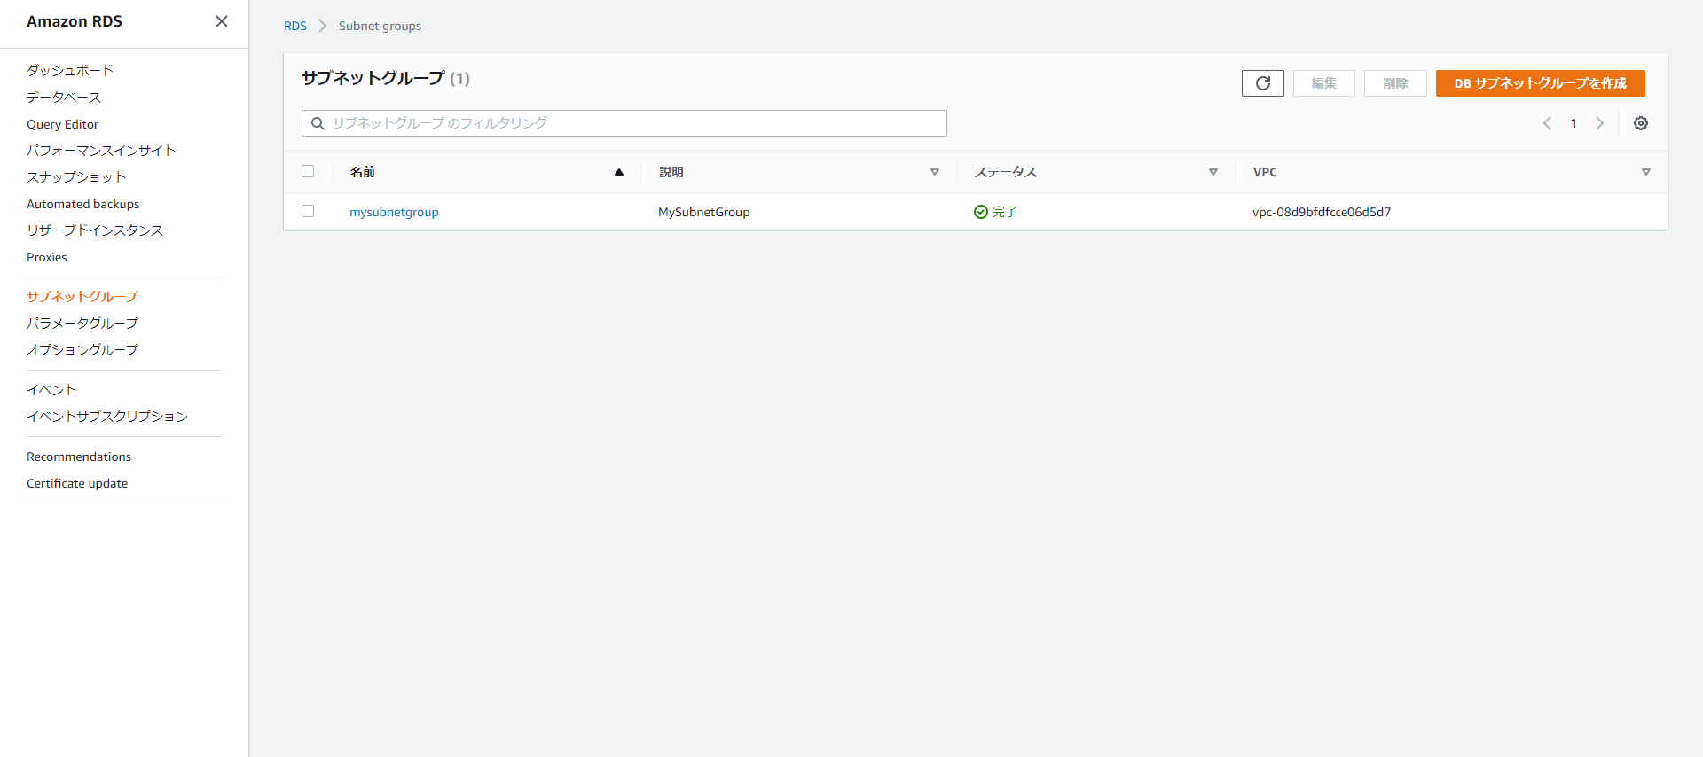
Task: Select サブネットグループ in sidebar
Action: click(82, 297)
